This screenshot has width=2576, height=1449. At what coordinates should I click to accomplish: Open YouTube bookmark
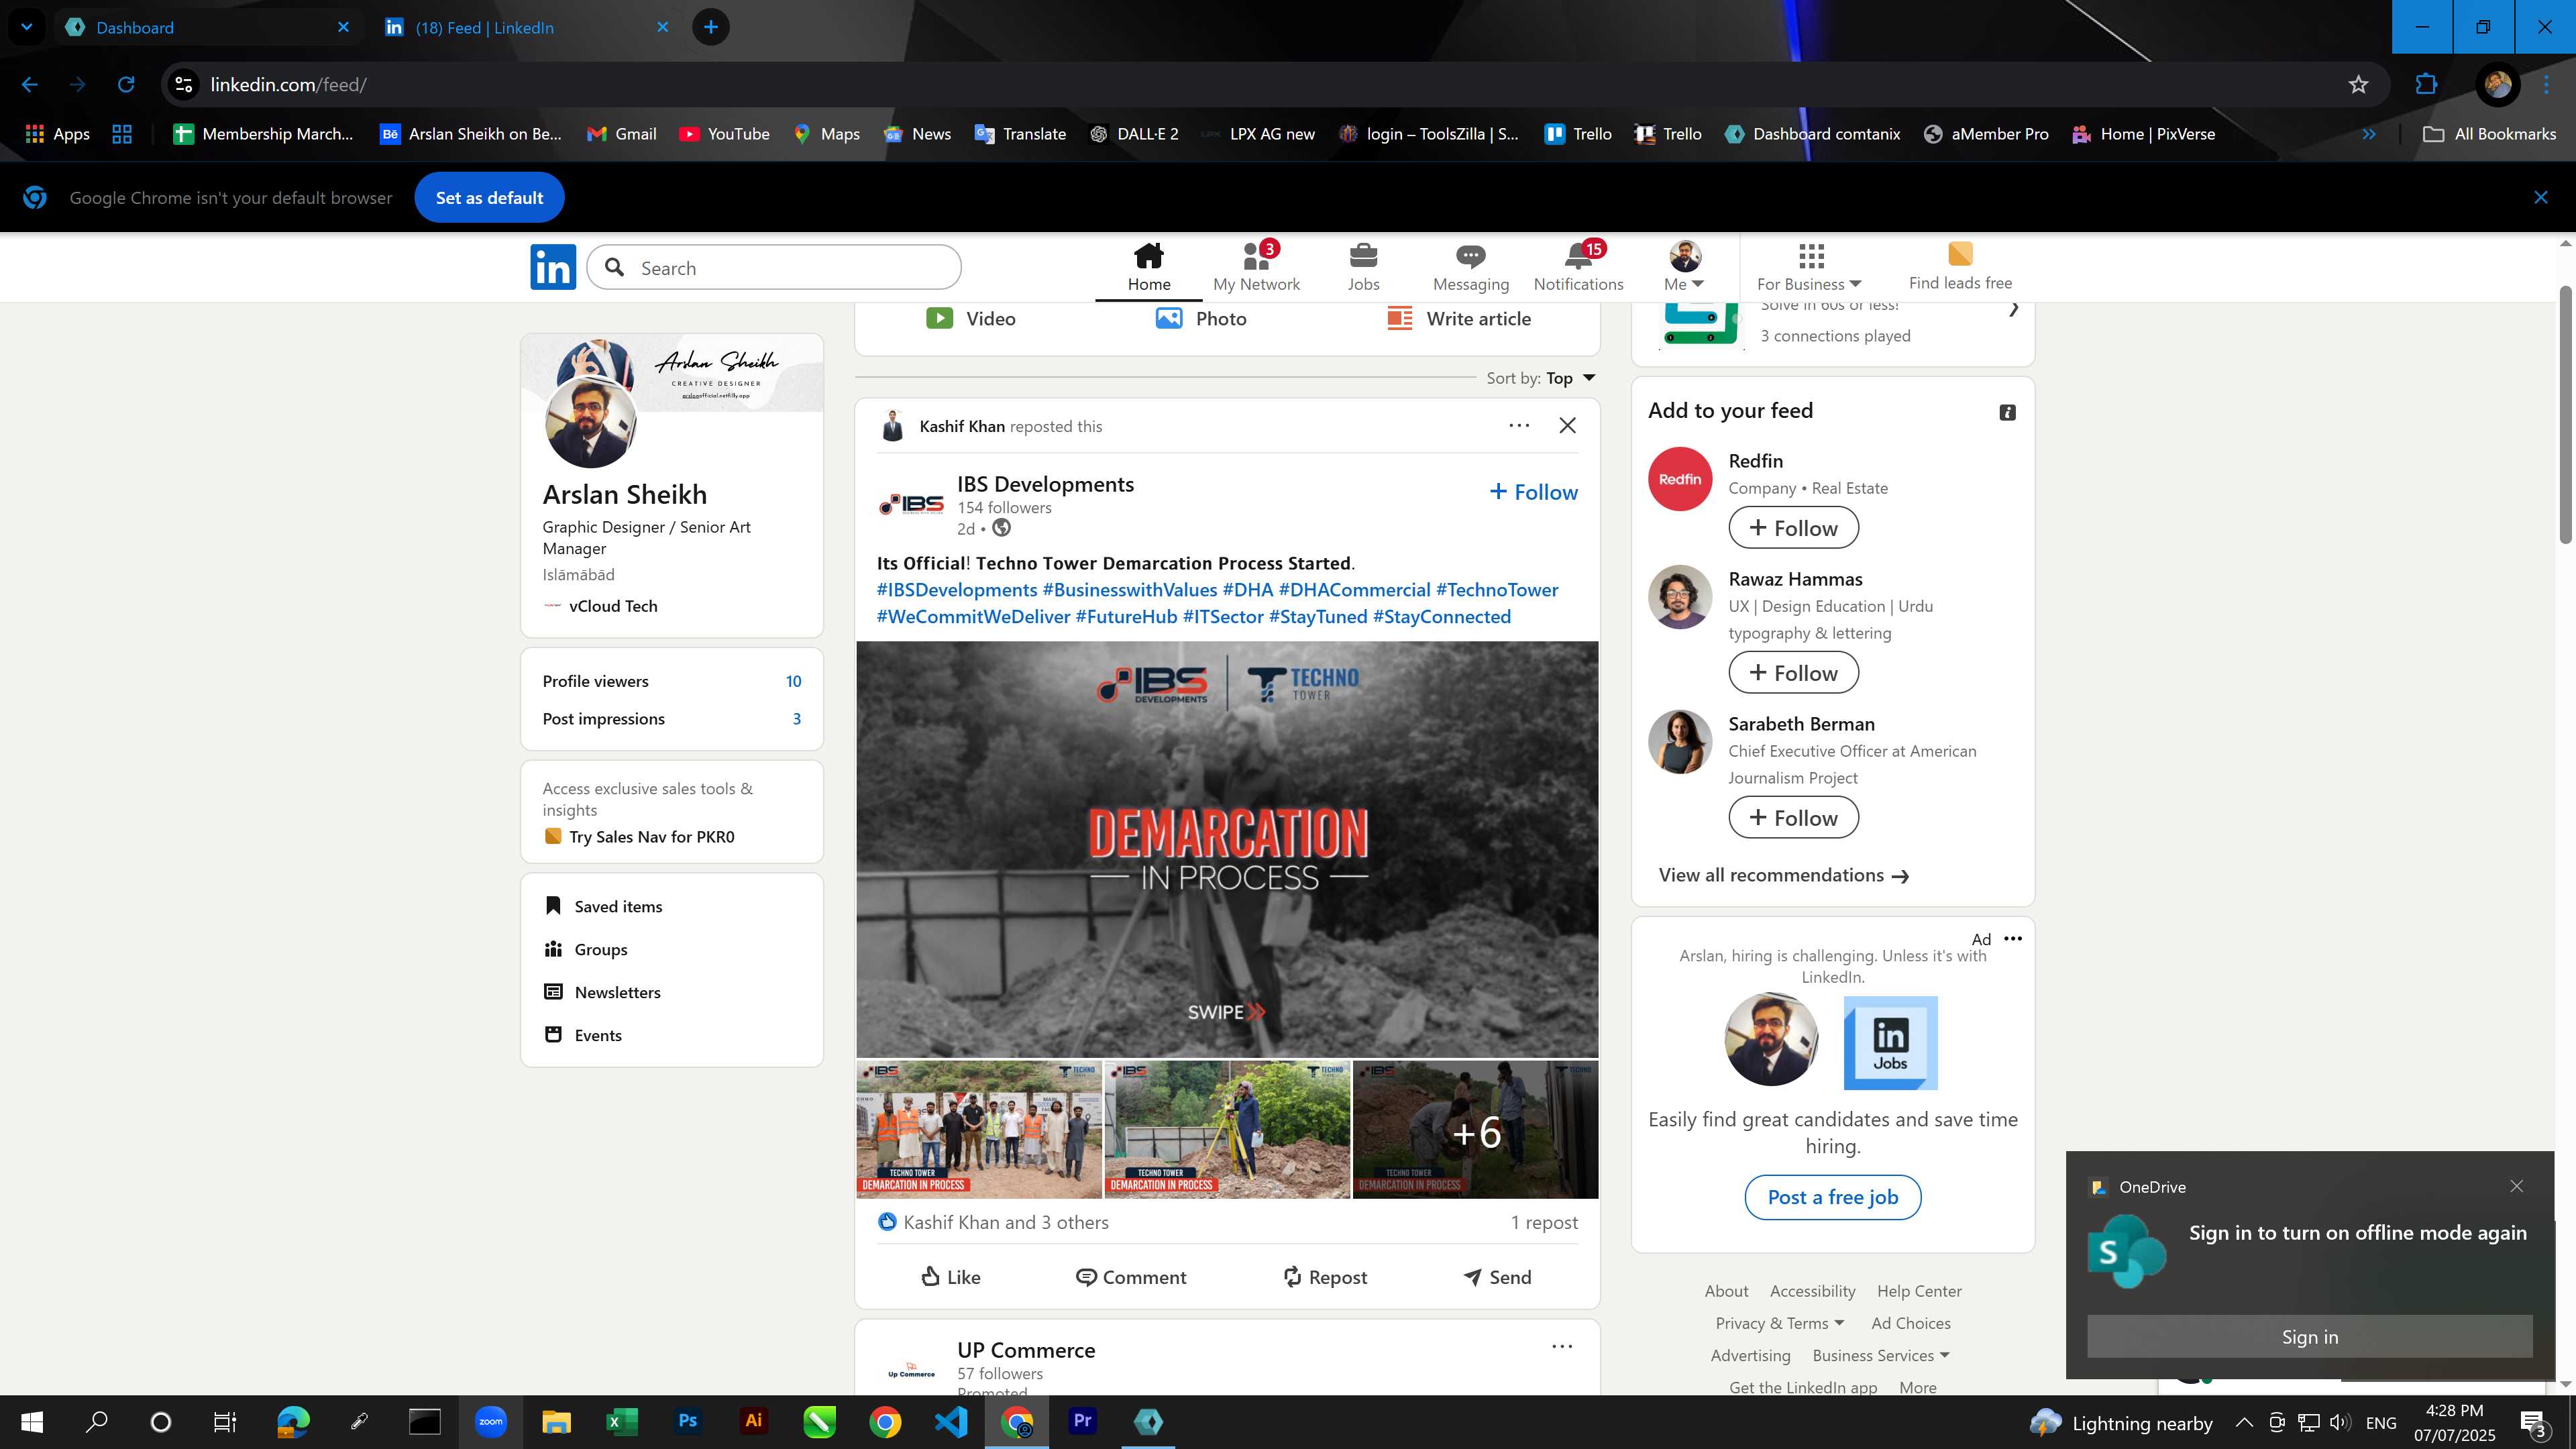[724, 134]
